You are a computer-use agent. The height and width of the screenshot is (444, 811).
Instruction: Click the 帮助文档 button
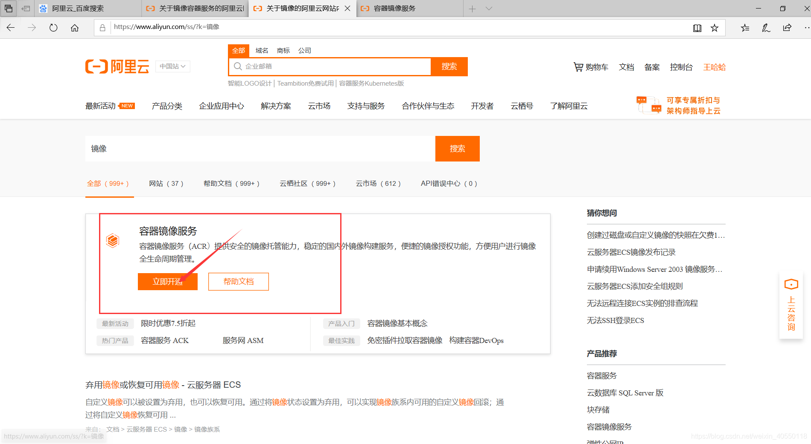(239, 282)
